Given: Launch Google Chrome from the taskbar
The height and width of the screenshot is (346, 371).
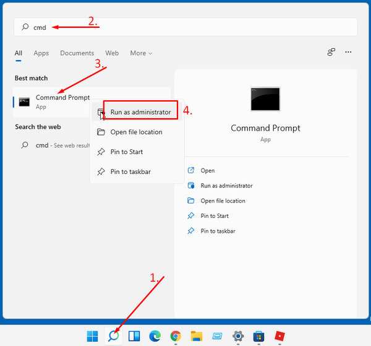Looking at the screenshot, I should tap(176, 336).
